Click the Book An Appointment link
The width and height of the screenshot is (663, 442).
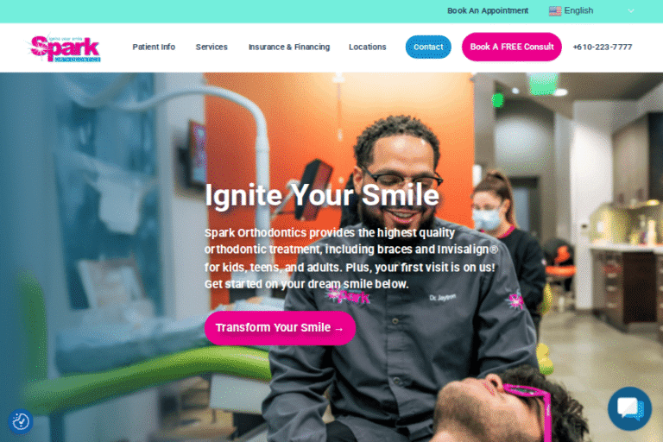[488, 10]
